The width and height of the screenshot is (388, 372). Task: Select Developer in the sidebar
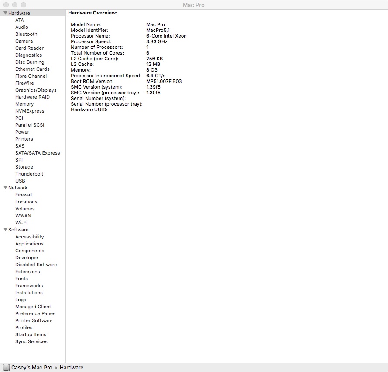click(x=27, y=258)
